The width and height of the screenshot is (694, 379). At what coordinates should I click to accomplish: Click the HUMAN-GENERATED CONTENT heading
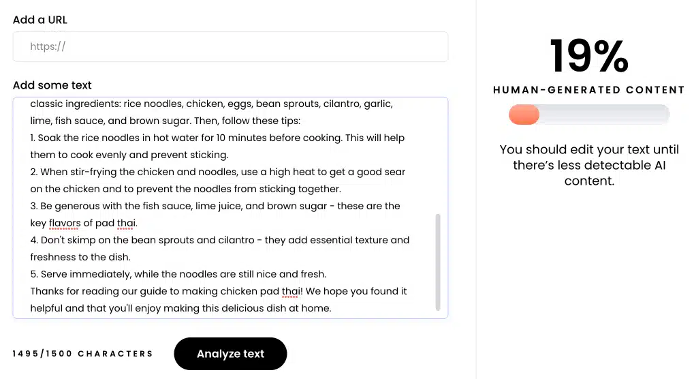(x=589, y=90)
